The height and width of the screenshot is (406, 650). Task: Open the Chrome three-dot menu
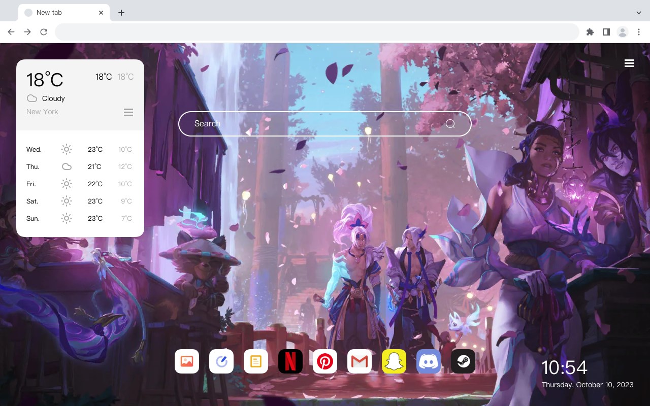pos(639,32)
